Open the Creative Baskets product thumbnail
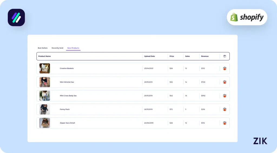 click(45, 68)
